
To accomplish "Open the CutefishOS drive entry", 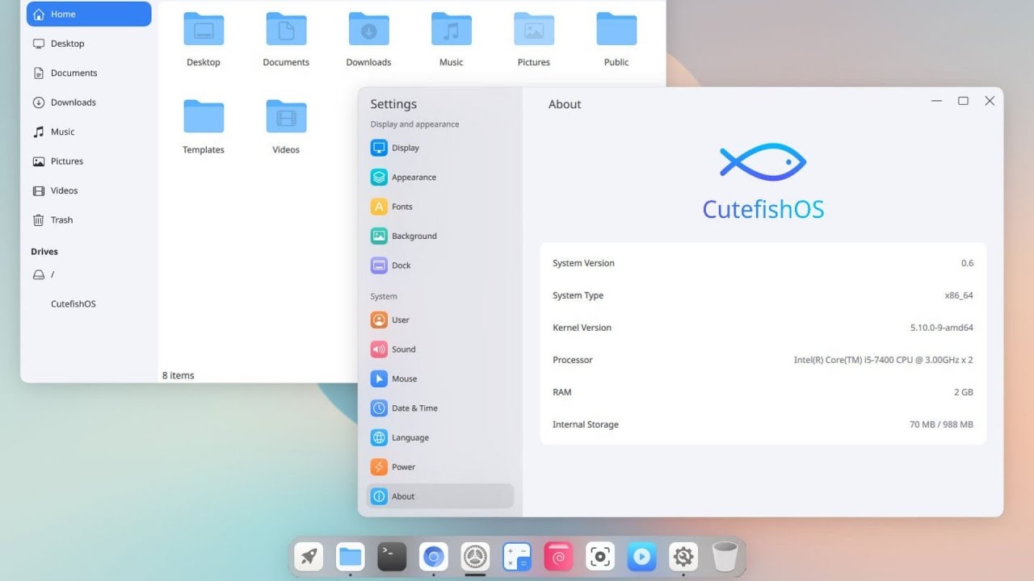I will [89, 304].
